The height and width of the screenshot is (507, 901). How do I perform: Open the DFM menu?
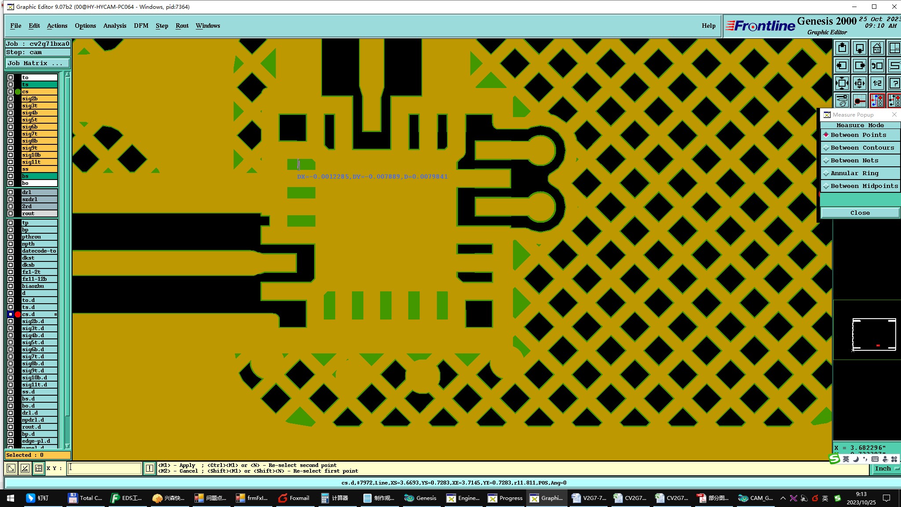coord(141,26)
